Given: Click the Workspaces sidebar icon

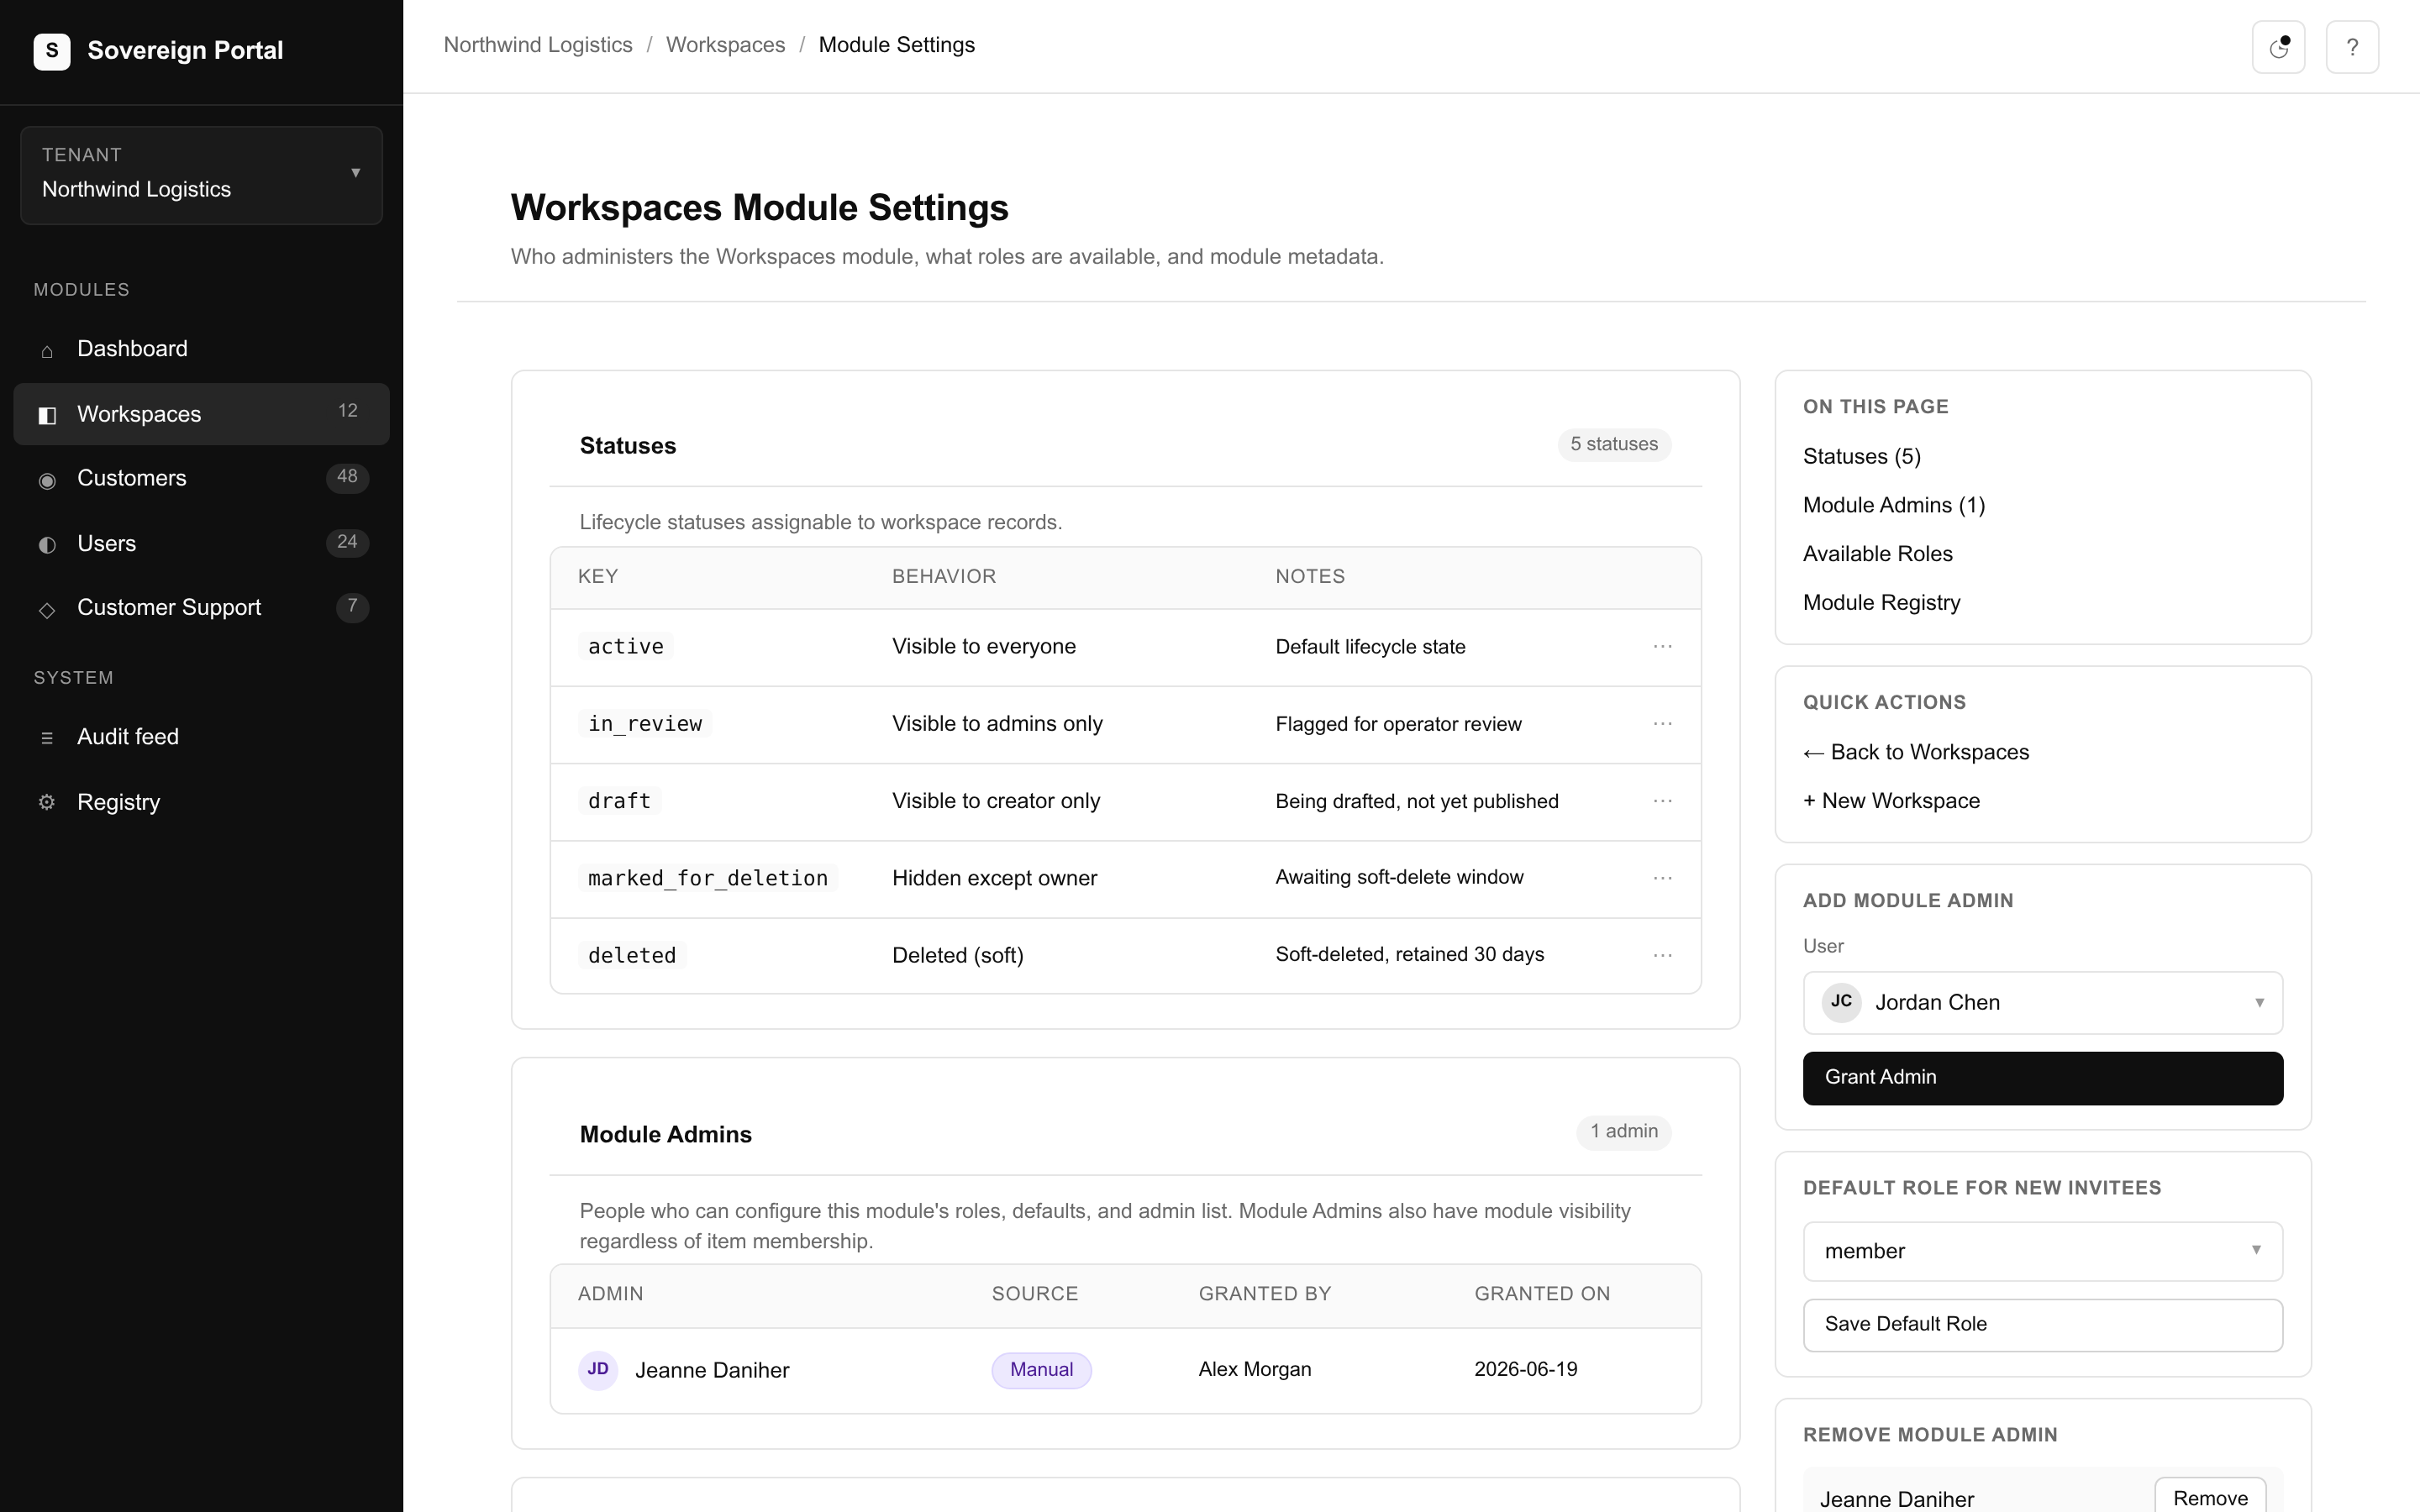Looking at the screenshot, I should pyautogui.click(x=47, y=415).
